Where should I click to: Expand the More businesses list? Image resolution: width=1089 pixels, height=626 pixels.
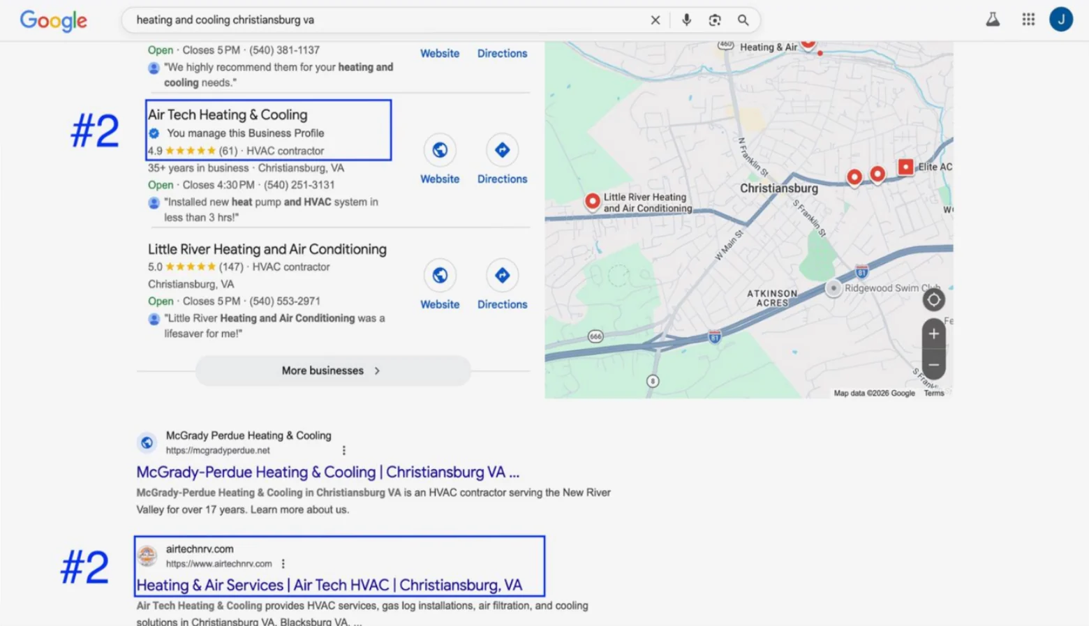tap(333, 371)
